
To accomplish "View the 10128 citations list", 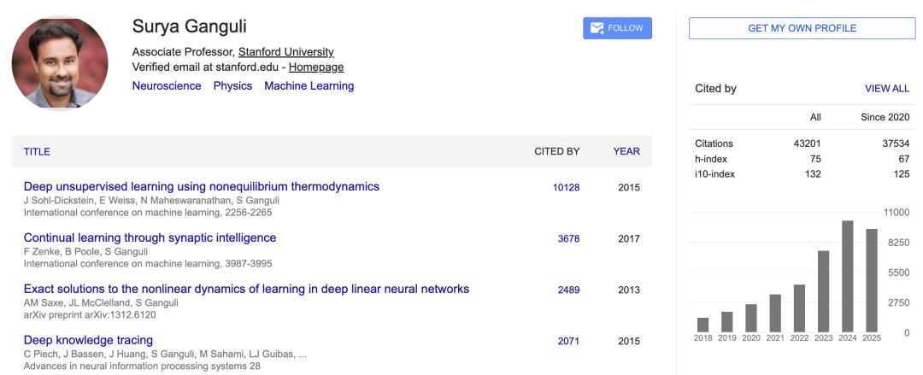I will (566, 188).
